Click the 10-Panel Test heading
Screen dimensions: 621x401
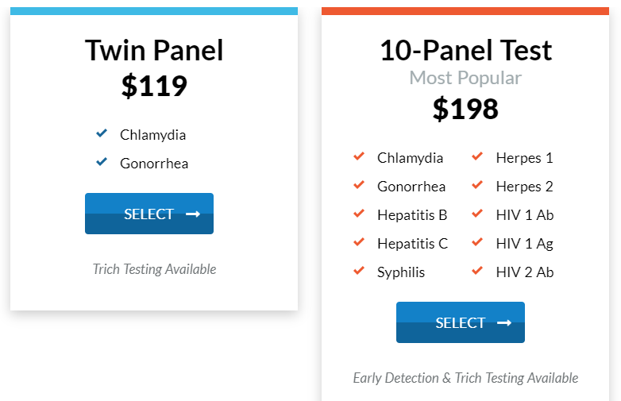coord(465,50)
